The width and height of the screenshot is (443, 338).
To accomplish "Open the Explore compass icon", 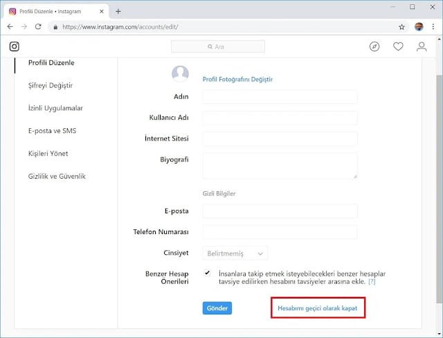I will [x=374, y=46].
